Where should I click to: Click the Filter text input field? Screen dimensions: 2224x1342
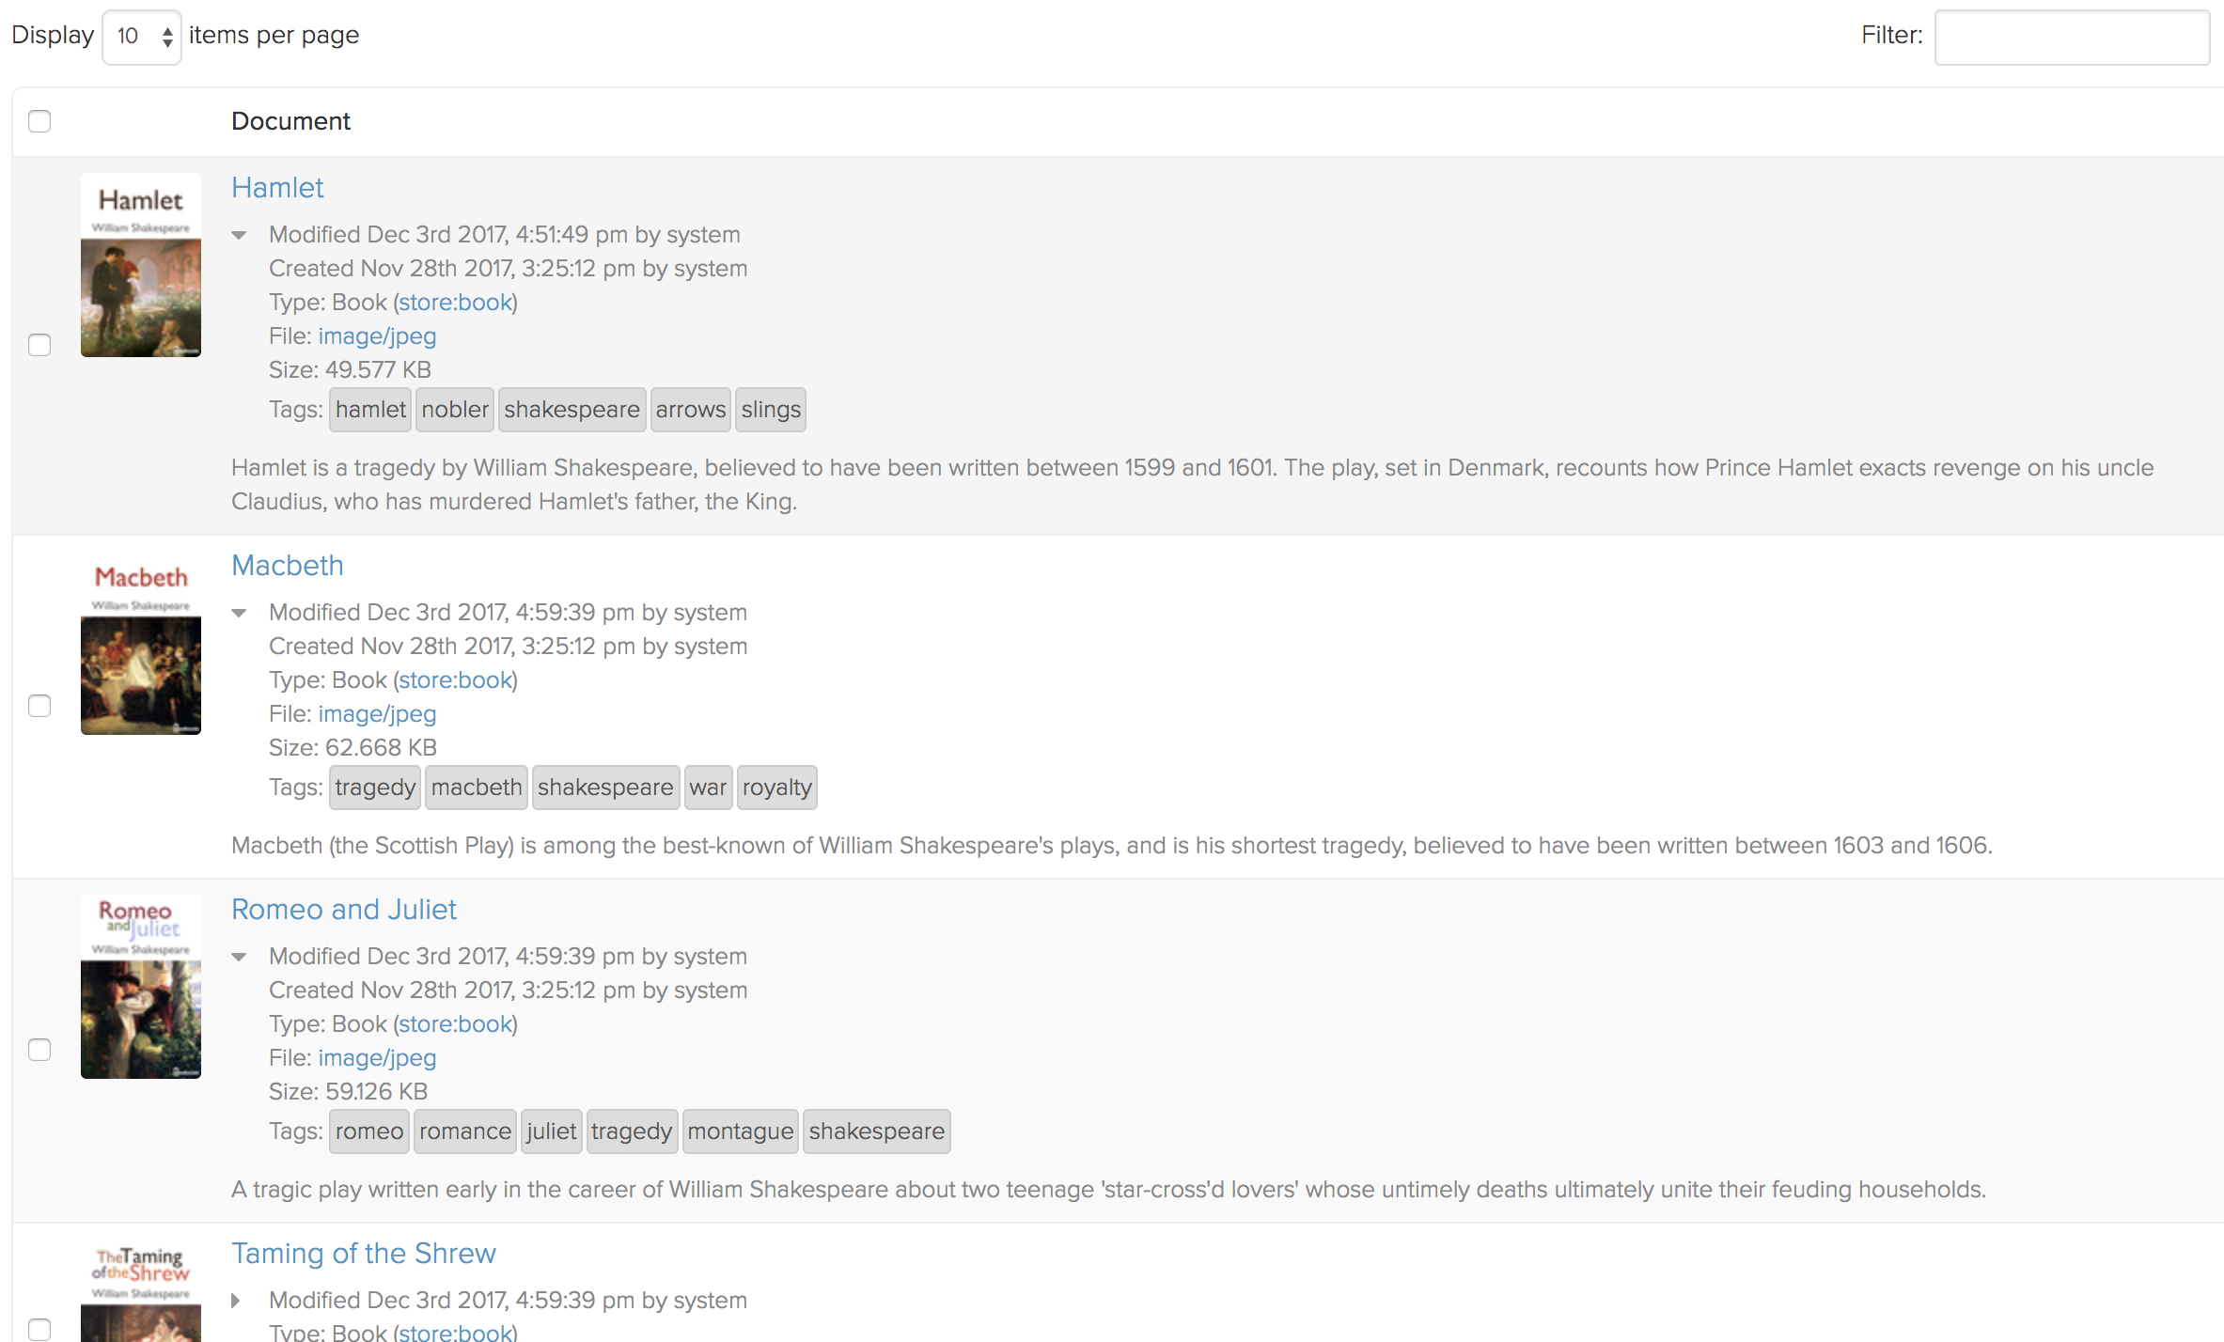tap(2072, 38)
